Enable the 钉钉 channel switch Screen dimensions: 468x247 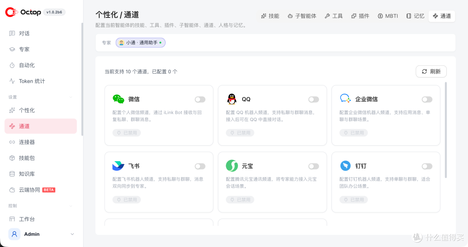click(427, 166)
